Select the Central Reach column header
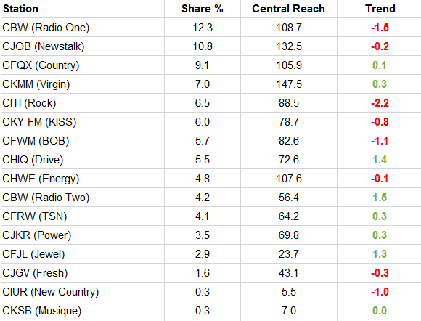 click(289, 9)
